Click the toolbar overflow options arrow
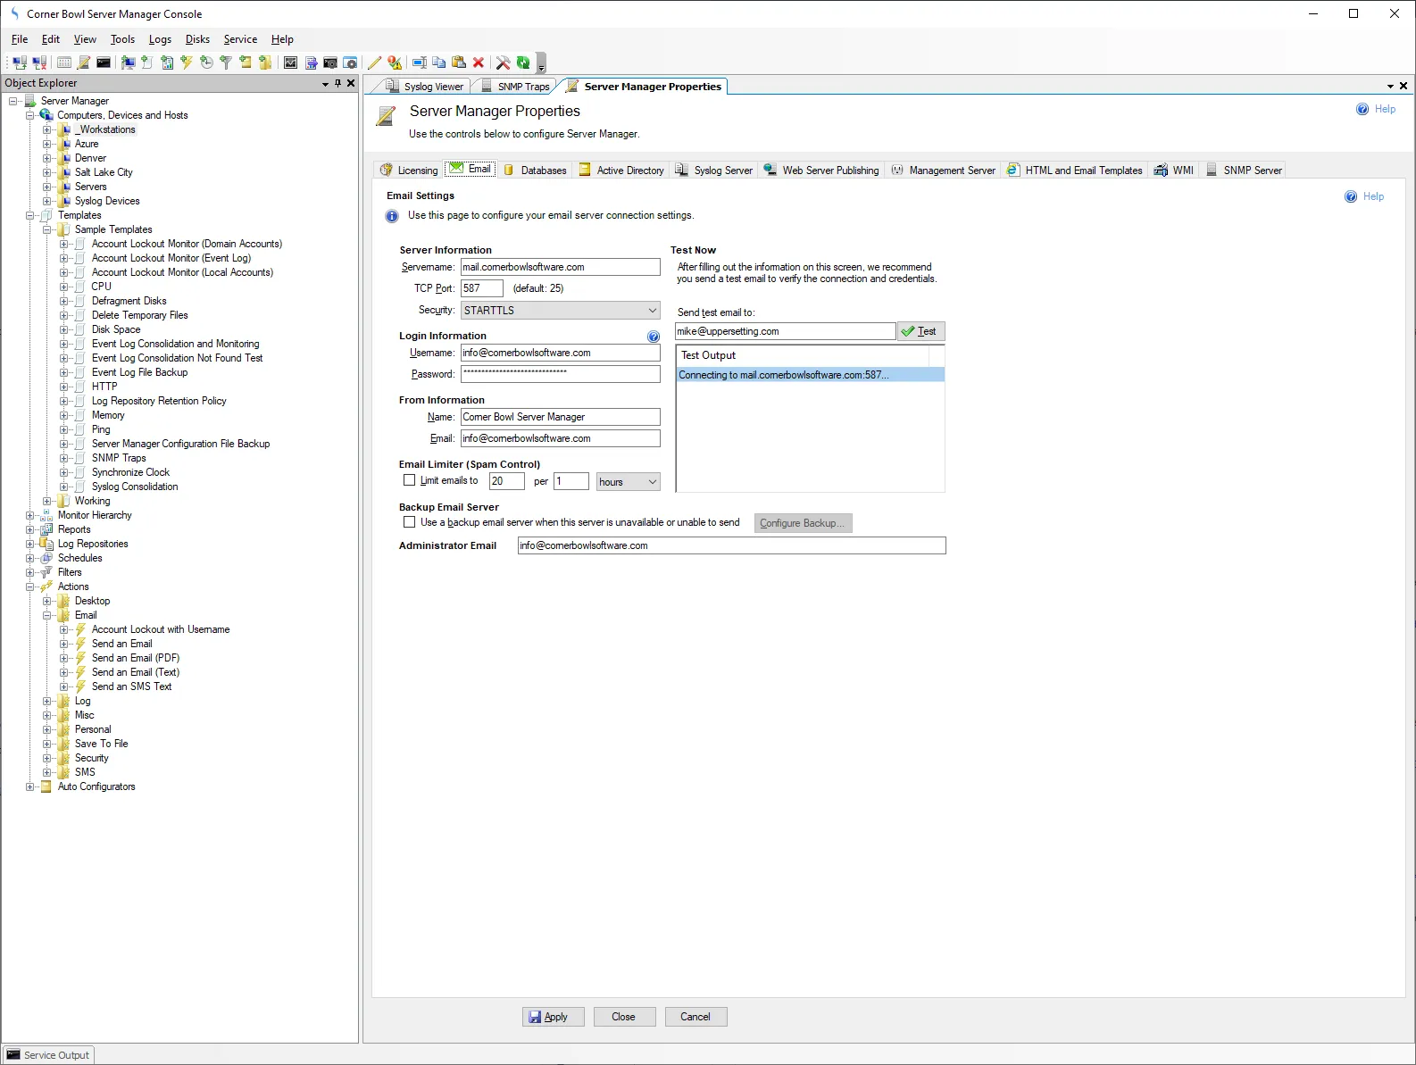 [x=541, y=64]
